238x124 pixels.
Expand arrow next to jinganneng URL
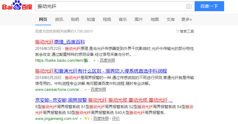click(x=81, y=119)
